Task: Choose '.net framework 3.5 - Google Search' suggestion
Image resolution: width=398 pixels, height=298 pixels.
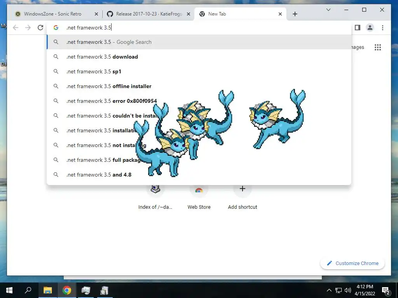Action: [x=199, y=42]
